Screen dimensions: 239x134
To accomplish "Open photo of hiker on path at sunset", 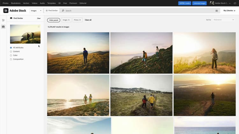I will click(x=205, y=95).
